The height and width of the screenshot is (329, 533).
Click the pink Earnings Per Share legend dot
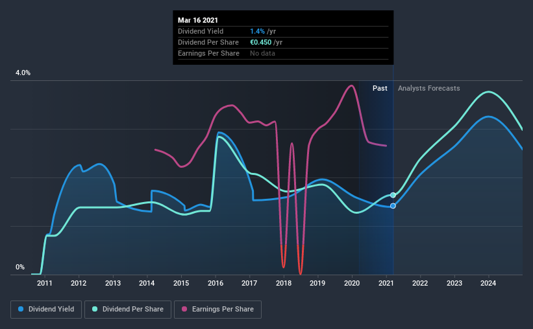[184, 309]
